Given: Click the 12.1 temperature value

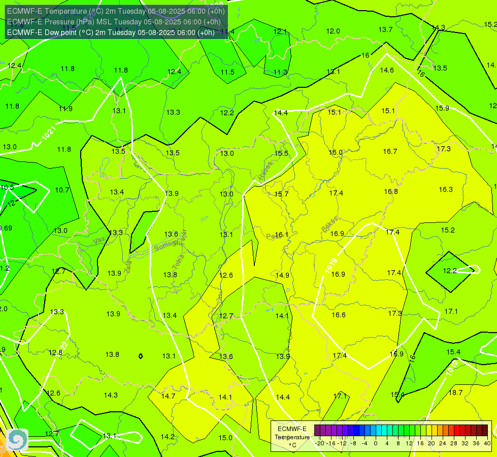Looking at the screenshot, I should point(280,31).
